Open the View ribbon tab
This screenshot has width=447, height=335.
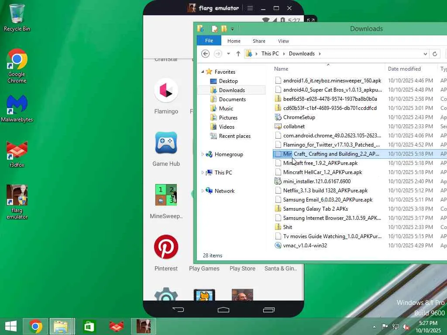(283, 41)
